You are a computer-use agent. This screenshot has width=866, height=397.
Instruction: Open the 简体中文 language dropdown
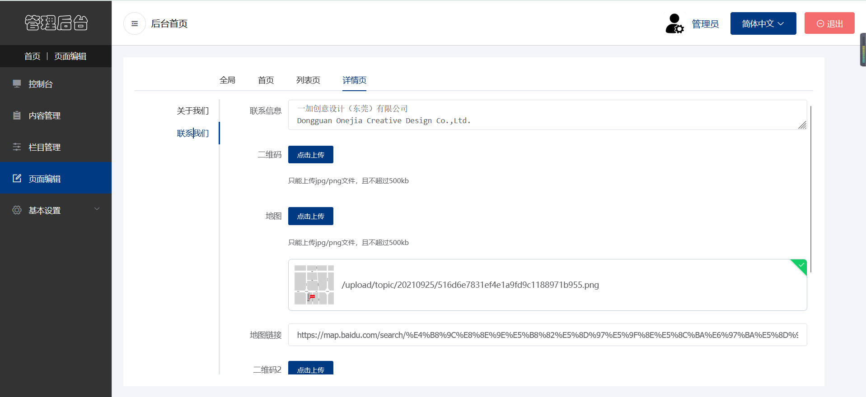coord(763,23)
